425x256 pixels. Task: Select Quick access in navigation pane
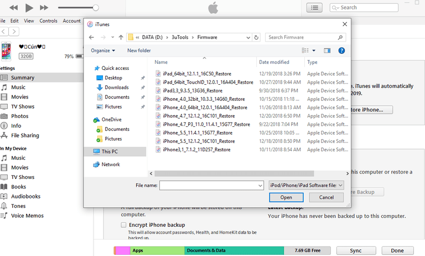coord(115,68)
